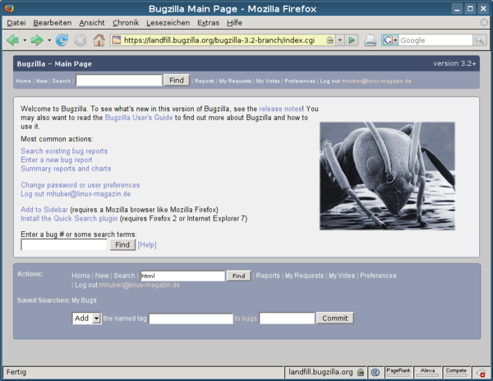This screenshot has height=381, width=493.
Task: Focus the named tag text field
Action: click(191, 318)
